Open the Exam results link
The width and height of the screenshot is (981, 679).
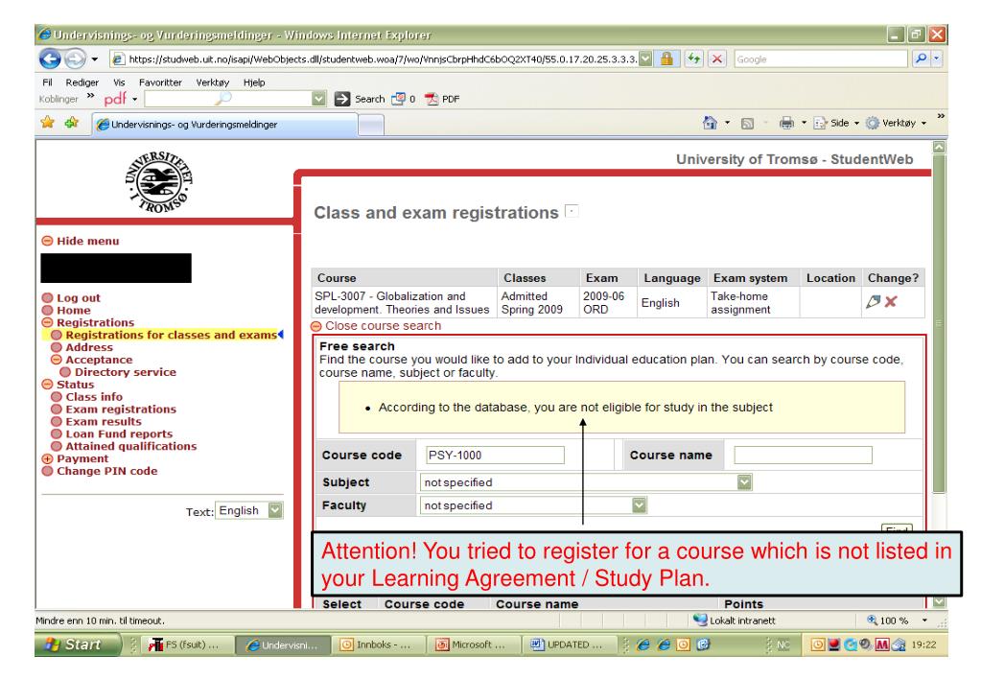[104, 422]
